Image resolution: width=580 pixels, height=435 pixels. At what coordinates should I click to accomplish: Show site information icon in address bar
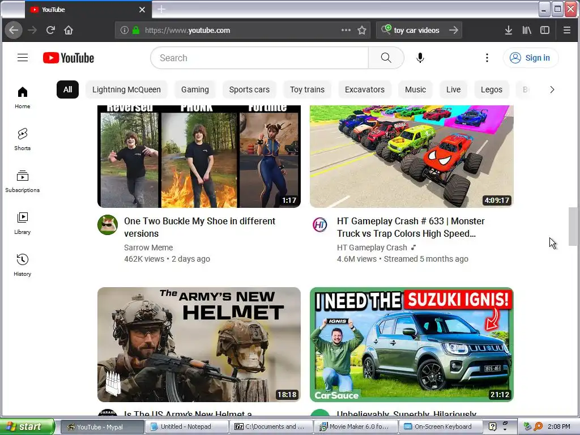point(124,30)
